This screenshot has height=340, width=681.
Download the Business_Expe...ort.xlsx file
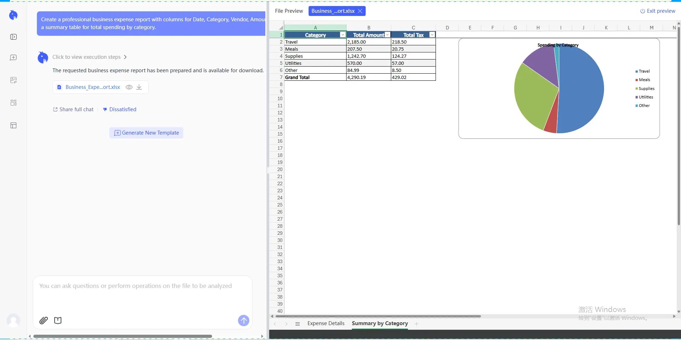pyautogui.click(x=139, y=87)
